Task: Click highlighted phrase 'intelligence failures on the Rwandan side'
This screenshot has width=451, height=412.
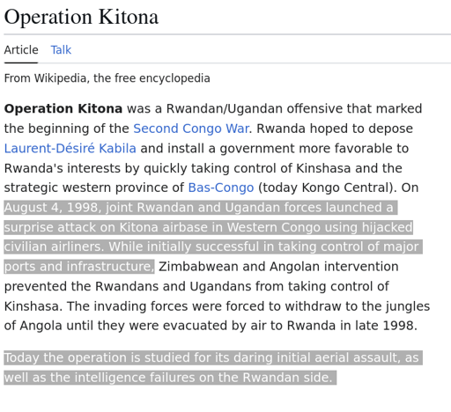Action: 203,378
